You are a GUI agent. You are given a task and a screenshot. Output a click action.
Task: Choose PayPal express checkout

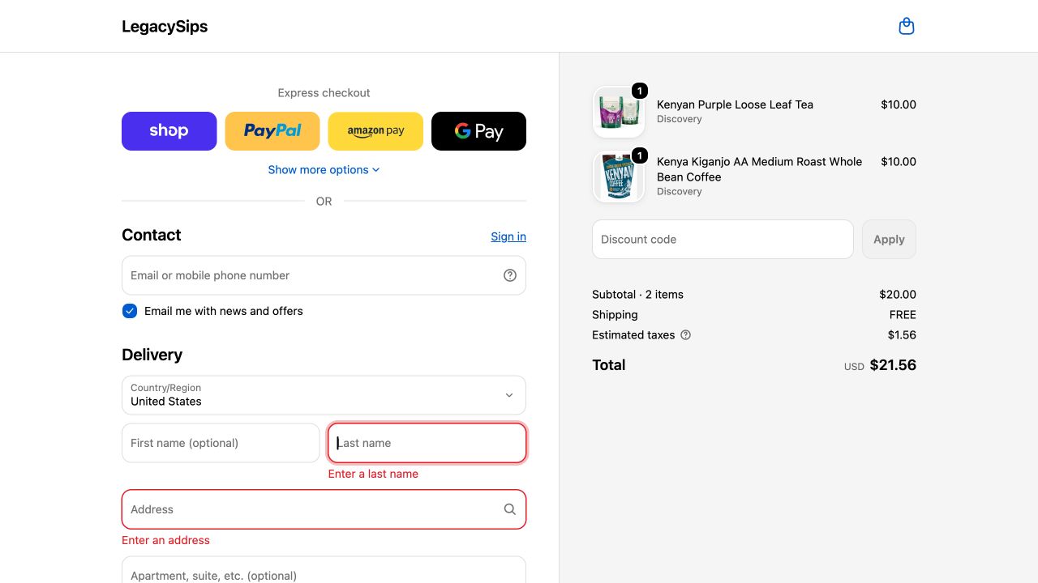272,131
